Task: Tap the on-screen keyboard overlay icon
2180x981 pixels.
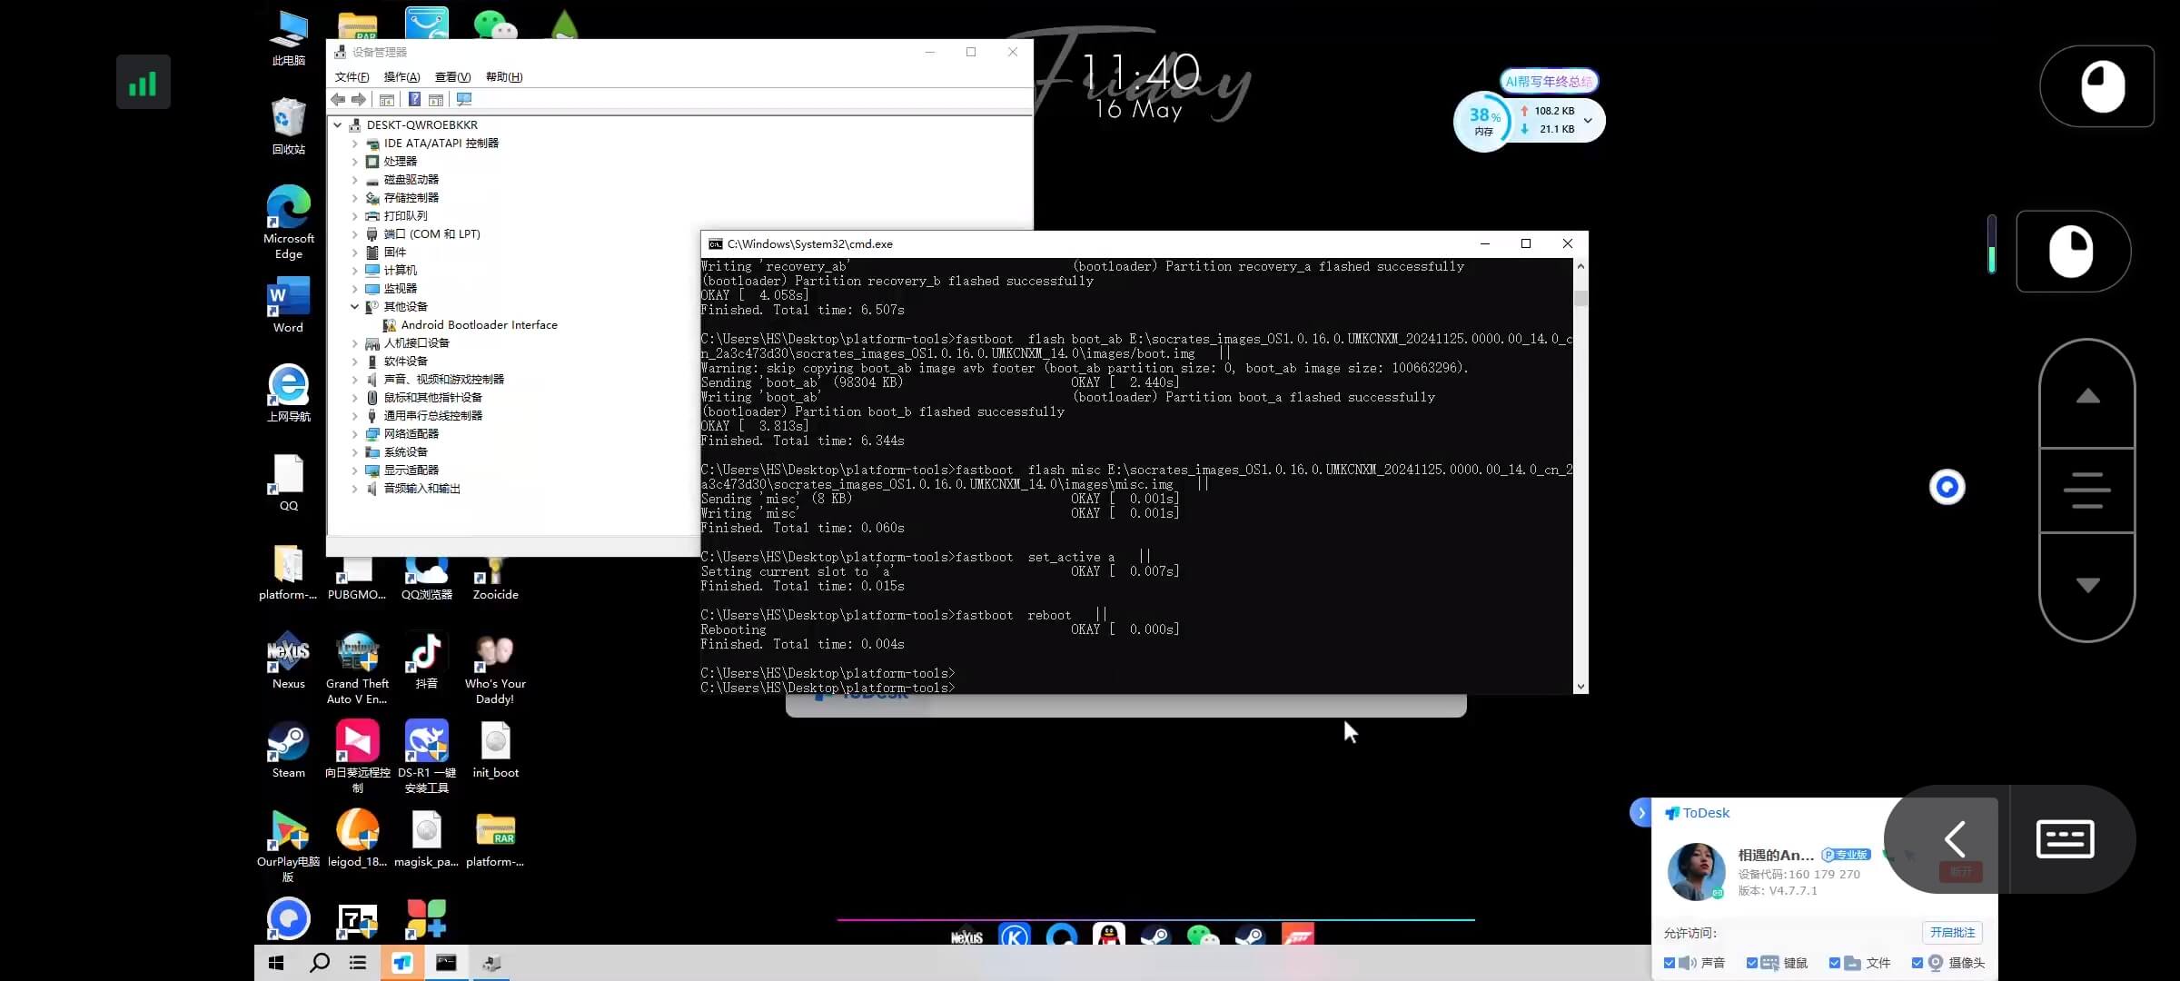Action: coord(2065,839)
